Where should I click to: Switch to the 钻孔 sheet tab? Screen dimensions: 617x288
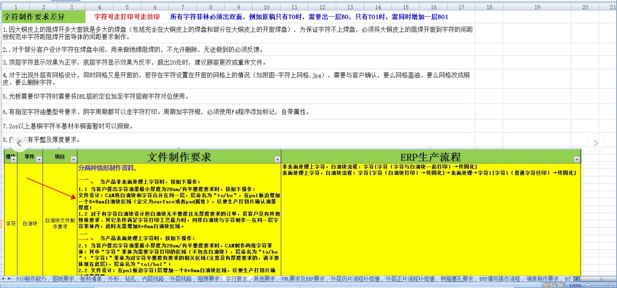pos(131,279)
